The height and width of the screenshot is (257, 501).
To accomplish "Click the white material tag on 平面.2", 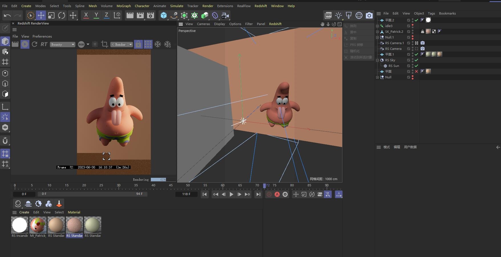I will coord(428,20).
